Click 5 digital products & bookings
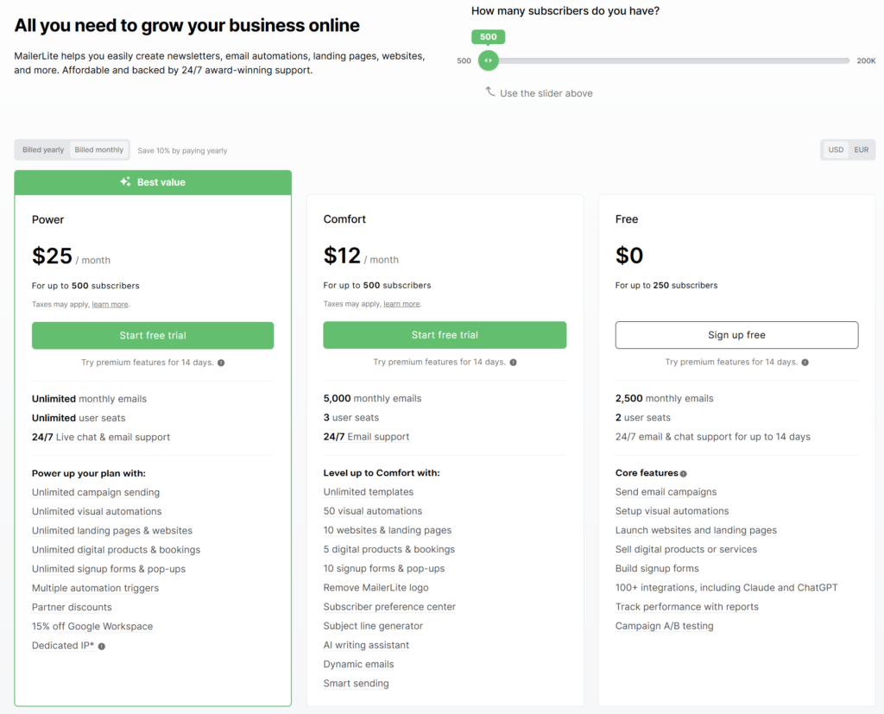884x714 pixels. [x=389, y=549]
